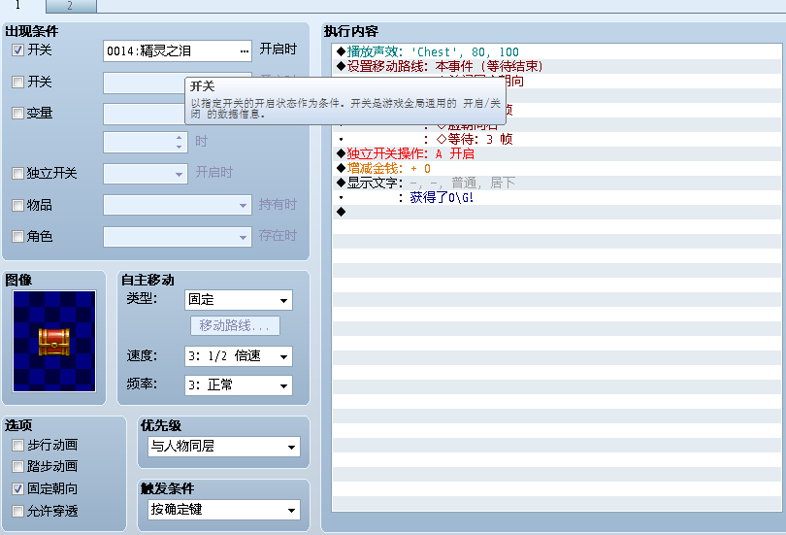The height and width of the screenshot is (535, 786).
Task: Enable the 角色 condition checkbox
Action: [x=18, y=236]
